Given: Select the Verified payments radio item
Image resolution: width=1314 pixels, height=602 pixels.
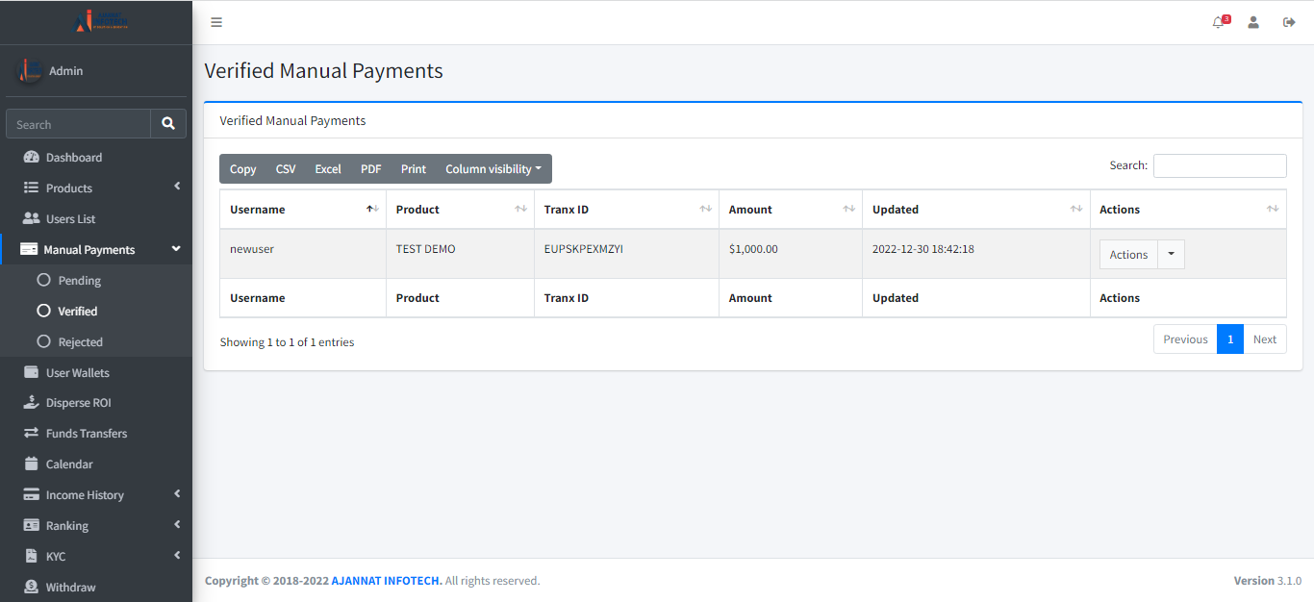Looking at the screenshot, I should tap(43, 312).
